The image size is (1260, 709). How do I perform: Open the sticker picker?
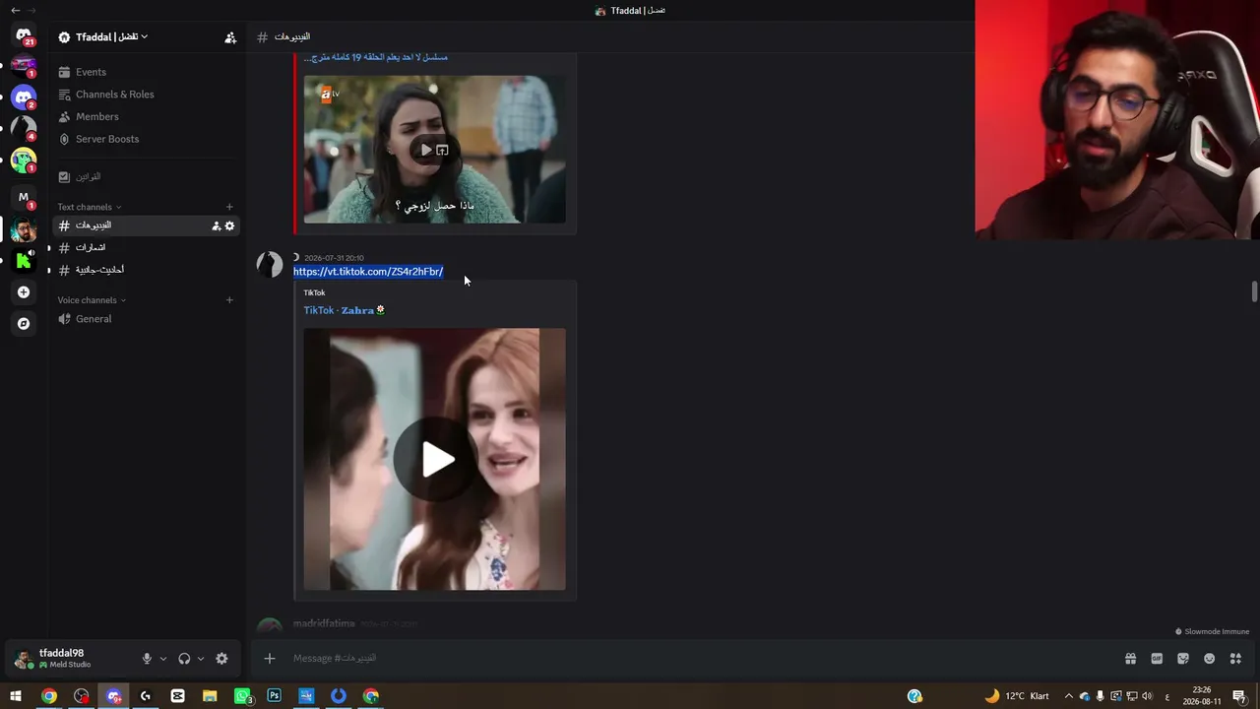tap(1183, 659)
